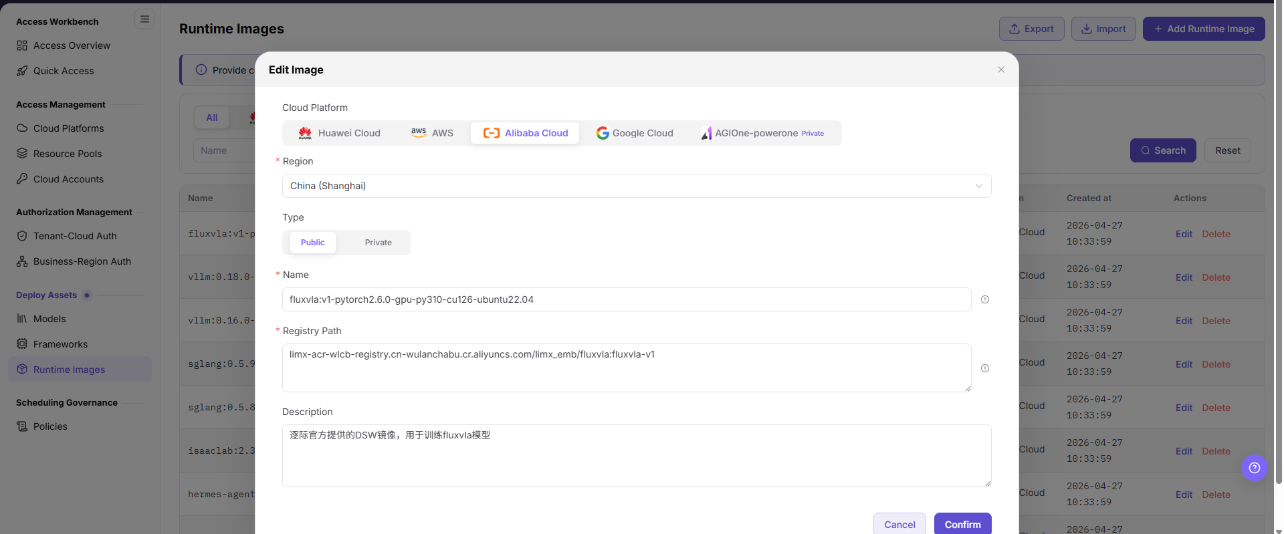Click the Runtime Images cube icon
Screen dimensions: 1284x534
(x=22, y=370)
